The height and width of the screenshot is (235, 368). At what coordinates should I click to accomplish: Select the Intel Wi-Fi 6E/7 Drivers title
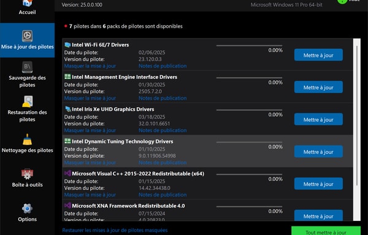coord(100,45)
